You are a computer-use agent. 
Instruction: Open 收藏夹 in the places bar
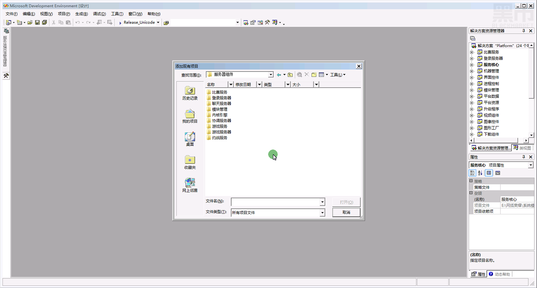click(190, 162)
